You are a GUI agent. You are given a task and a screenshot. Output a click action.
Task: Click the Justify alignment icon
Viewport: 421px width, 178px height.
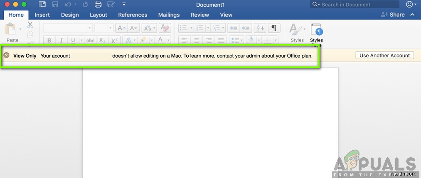(x=221, y=41)
